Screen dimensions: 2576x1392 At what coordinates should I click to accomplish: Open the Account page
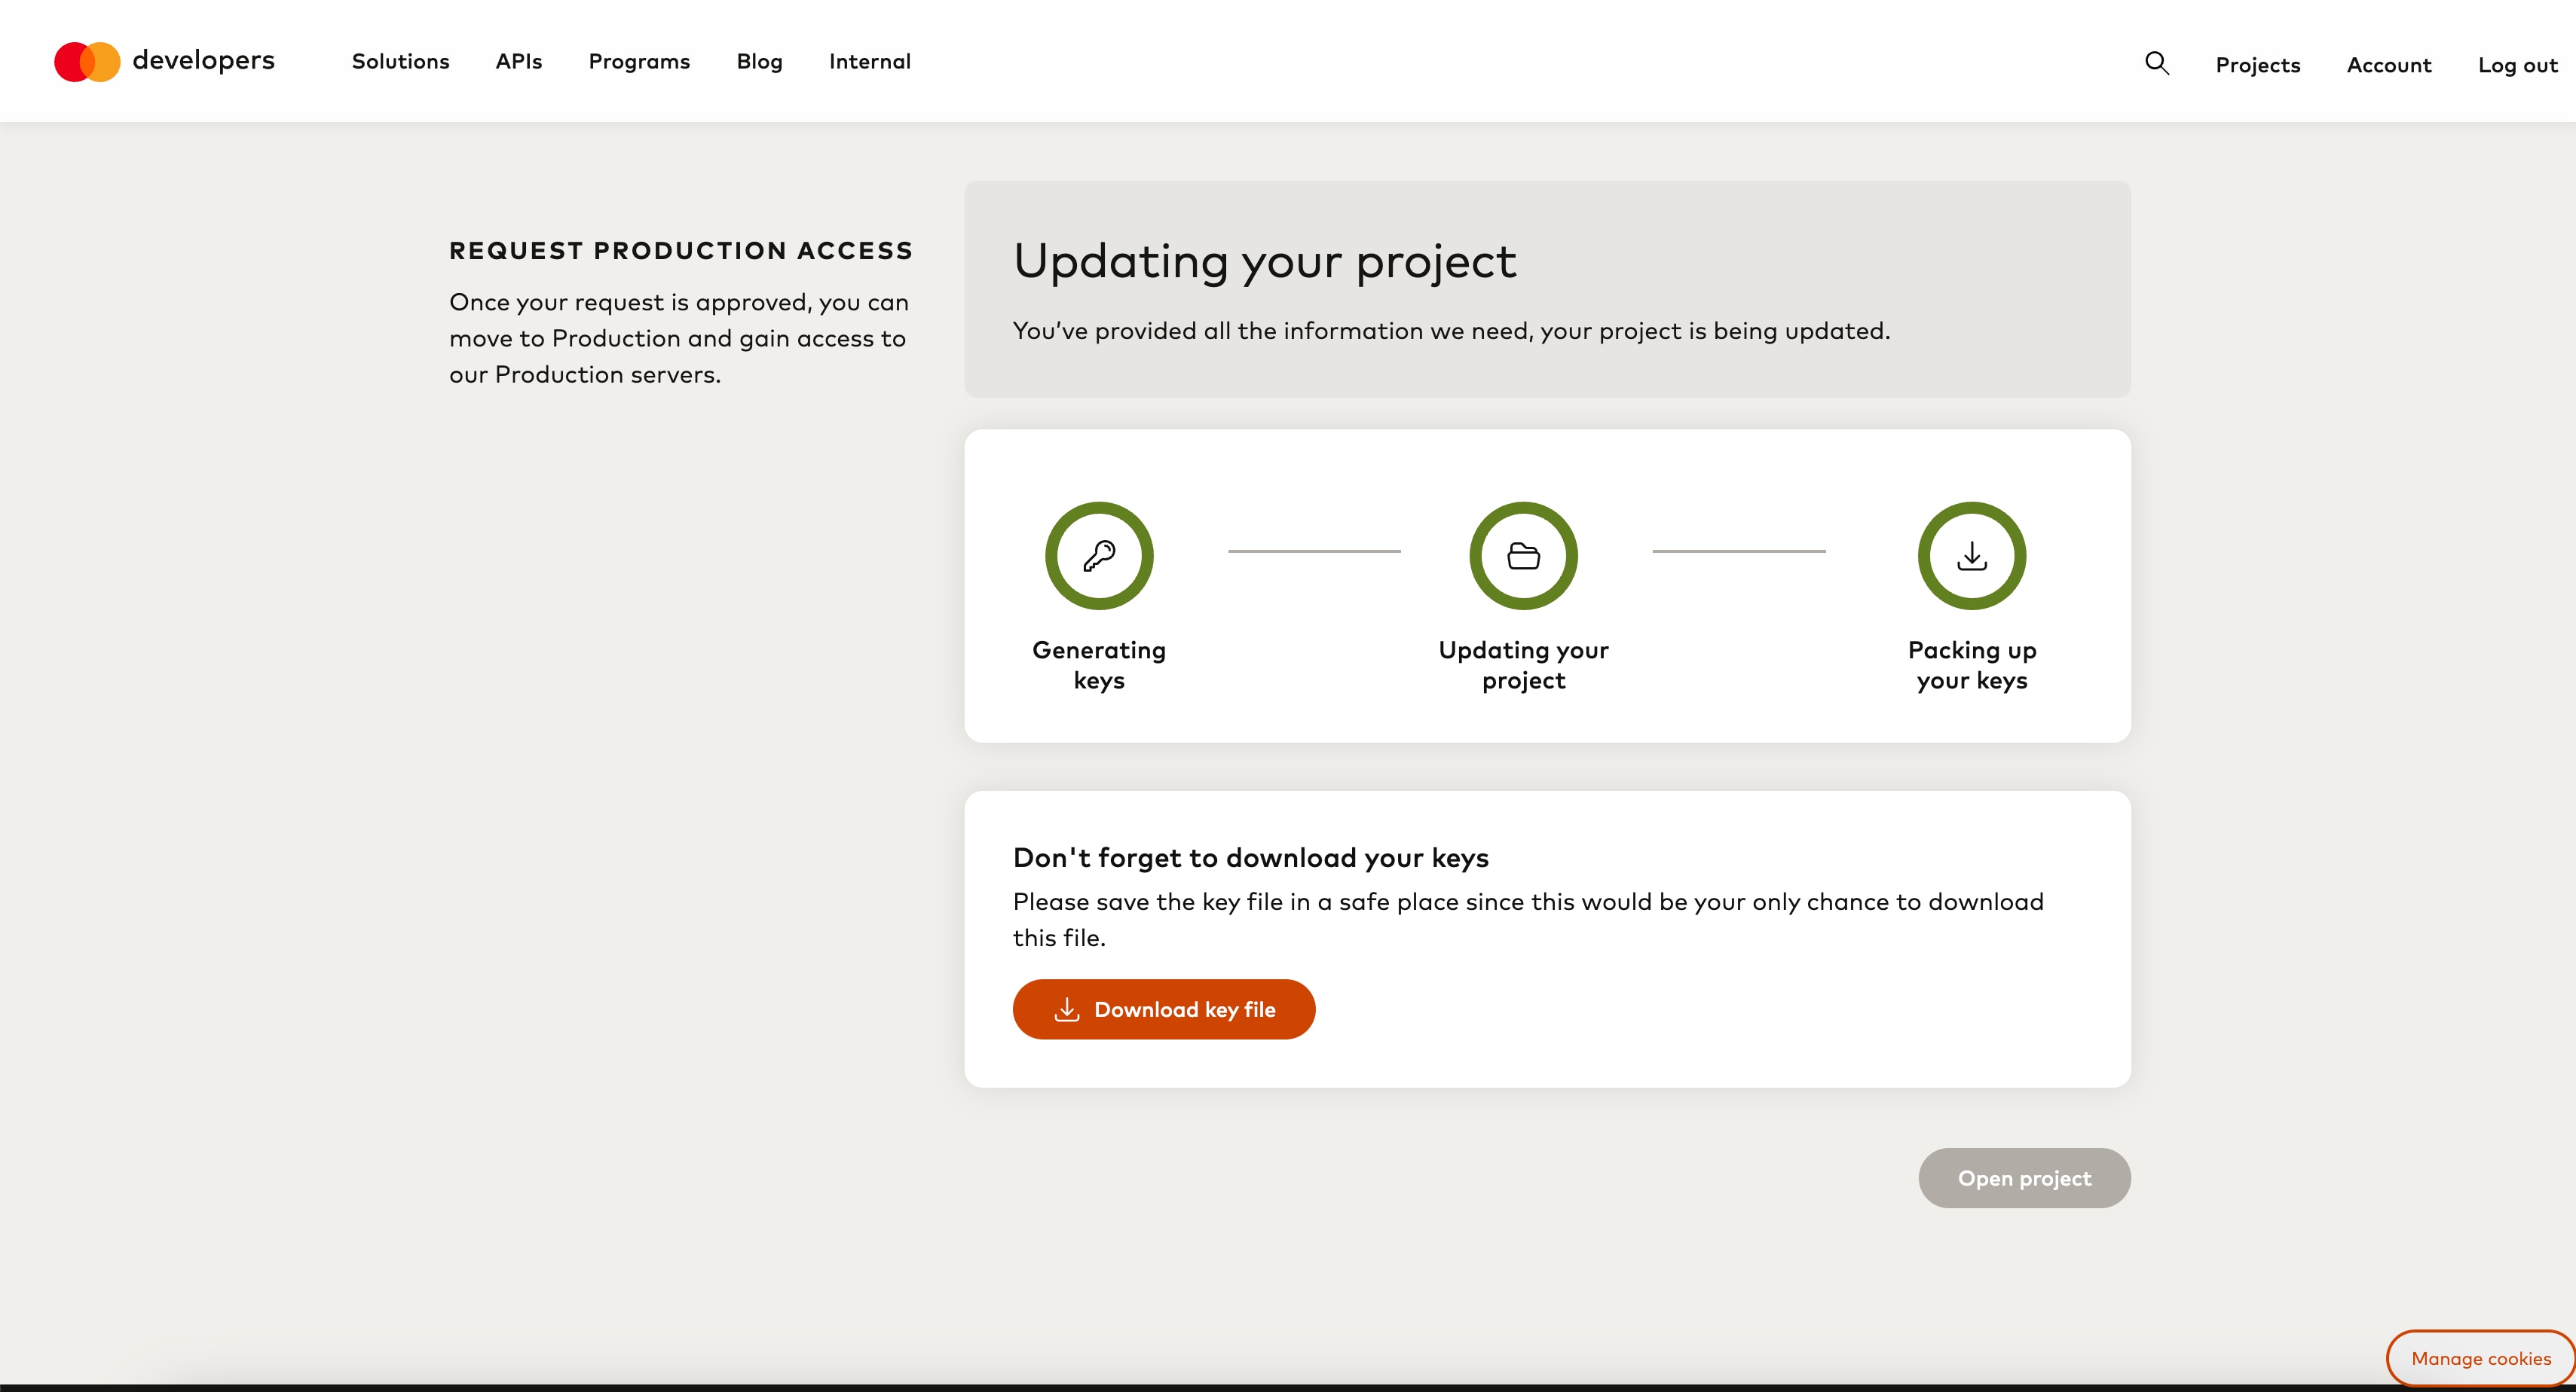click(2389, 65)
